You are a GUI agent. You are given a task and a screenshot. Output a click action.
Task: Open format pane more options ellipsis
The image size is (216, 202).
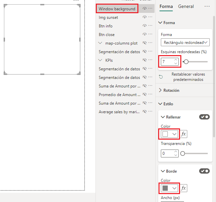pos(207,6)
